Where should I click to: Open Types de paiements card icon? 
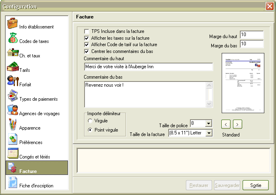12,96
